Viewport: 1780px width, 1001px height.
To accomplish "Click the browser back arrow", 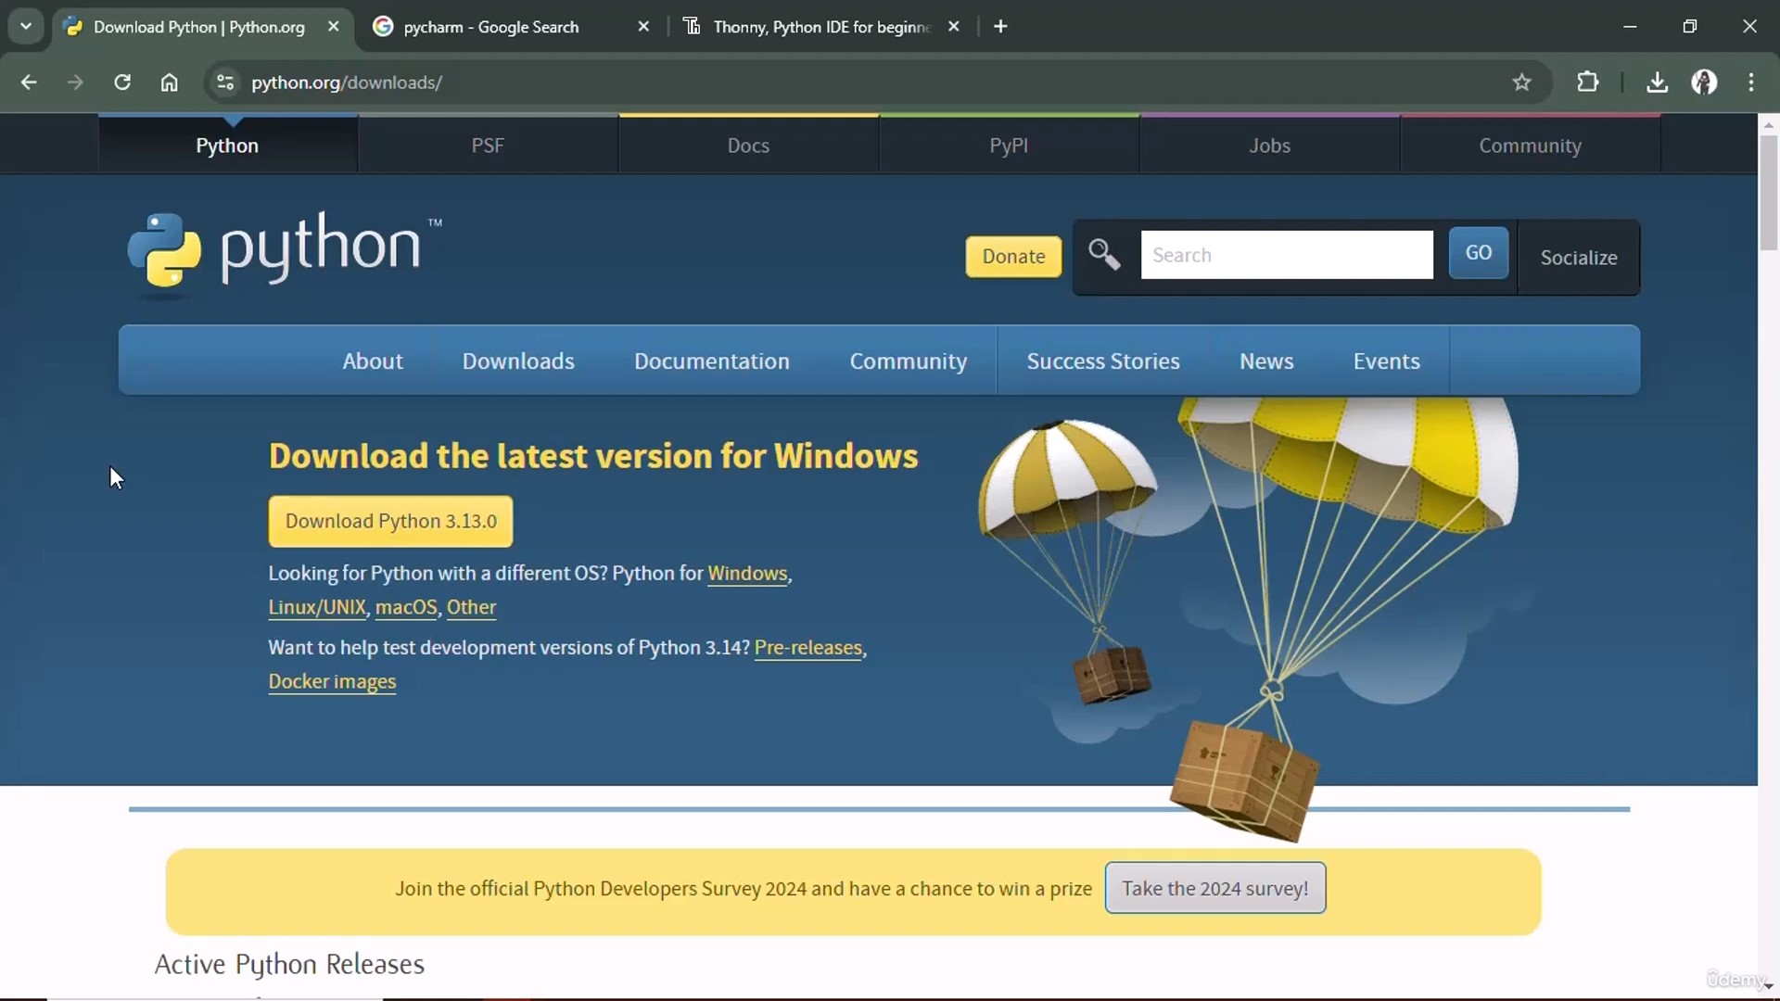I will pos(29,82).
